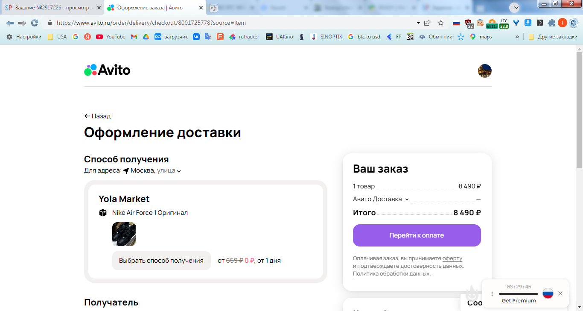Screen dimensions: 583x311
Task: Open the YouTube bookmark
Action: (x=111, y=37)
